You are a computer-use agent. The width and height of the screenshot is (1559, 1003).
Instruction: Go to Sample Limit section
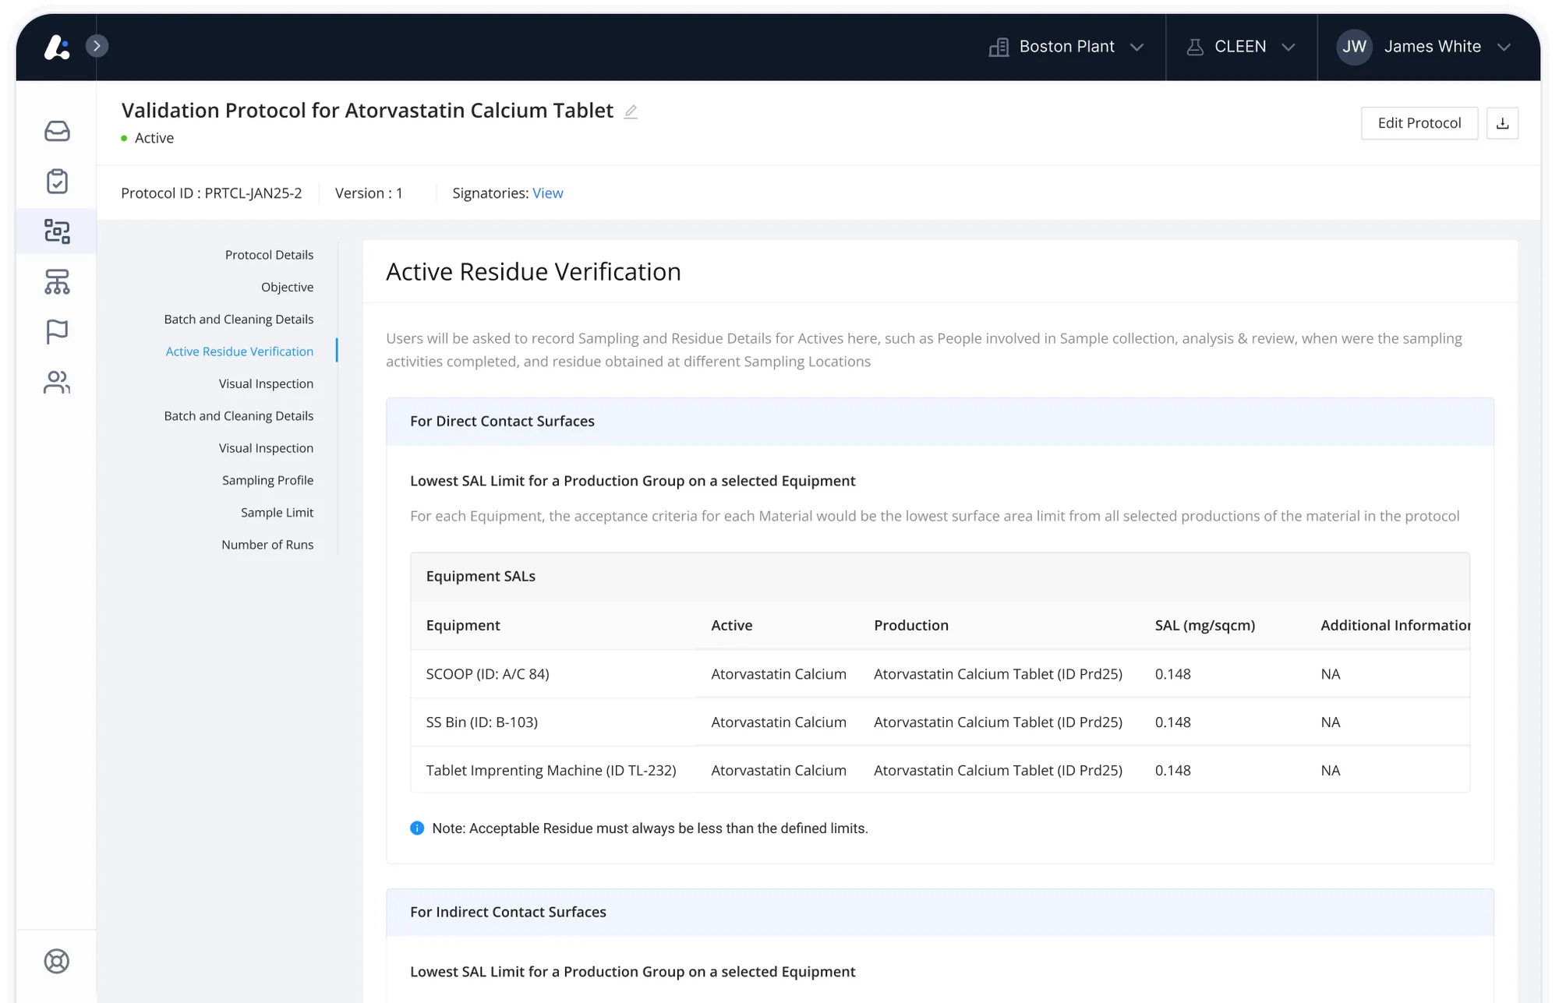(277, 513)
